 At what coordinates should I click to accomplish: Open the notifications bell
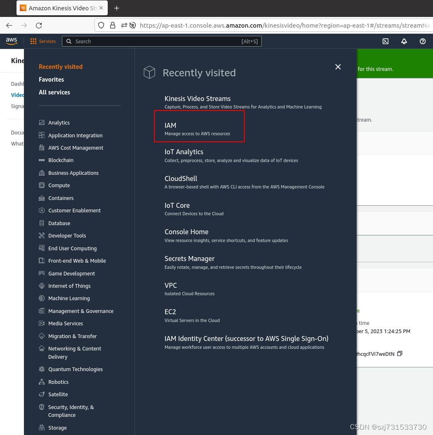point(404,41)
